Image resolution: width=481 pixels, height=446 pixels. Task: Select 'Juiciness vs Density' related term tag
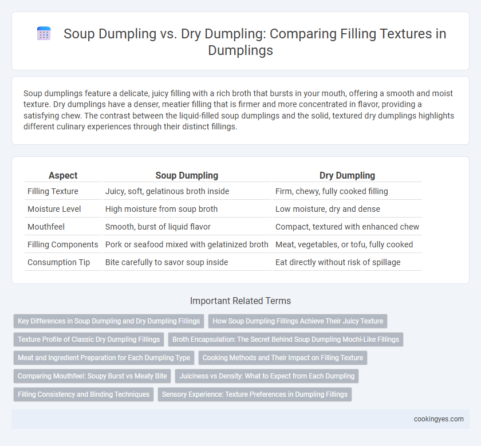coord(267,376)
